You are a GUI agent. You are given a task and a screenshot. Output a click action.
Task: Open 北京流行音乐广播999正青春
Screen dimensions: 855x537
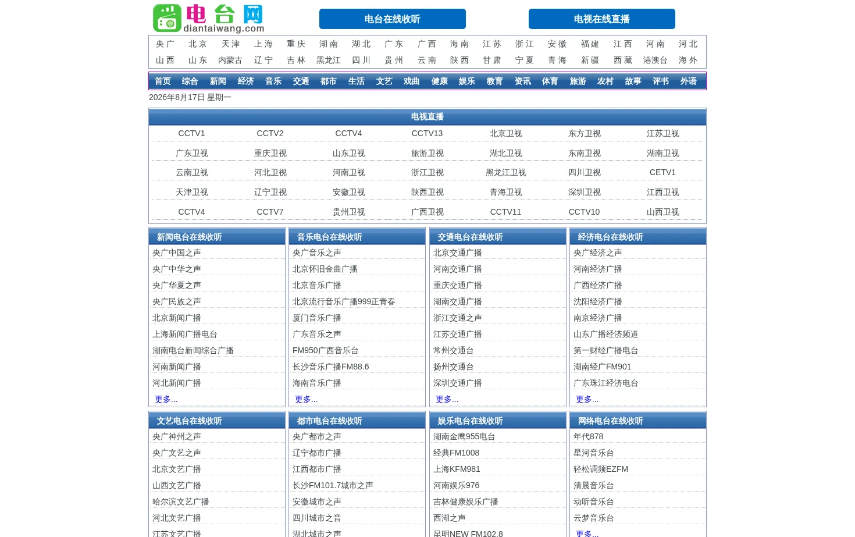(344, 301)
